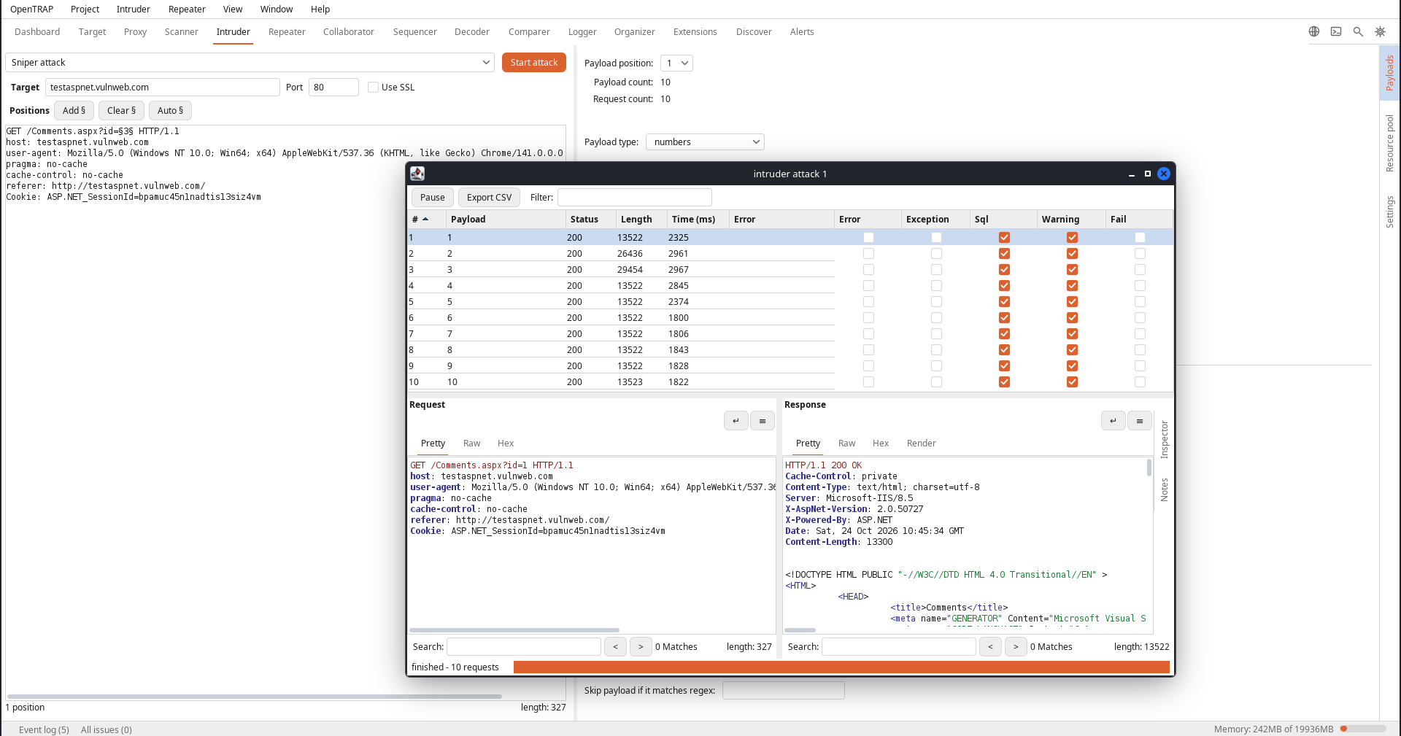
Task: Uncheck the Warning checkbox in row 2
Action: tap(1072, 254)
